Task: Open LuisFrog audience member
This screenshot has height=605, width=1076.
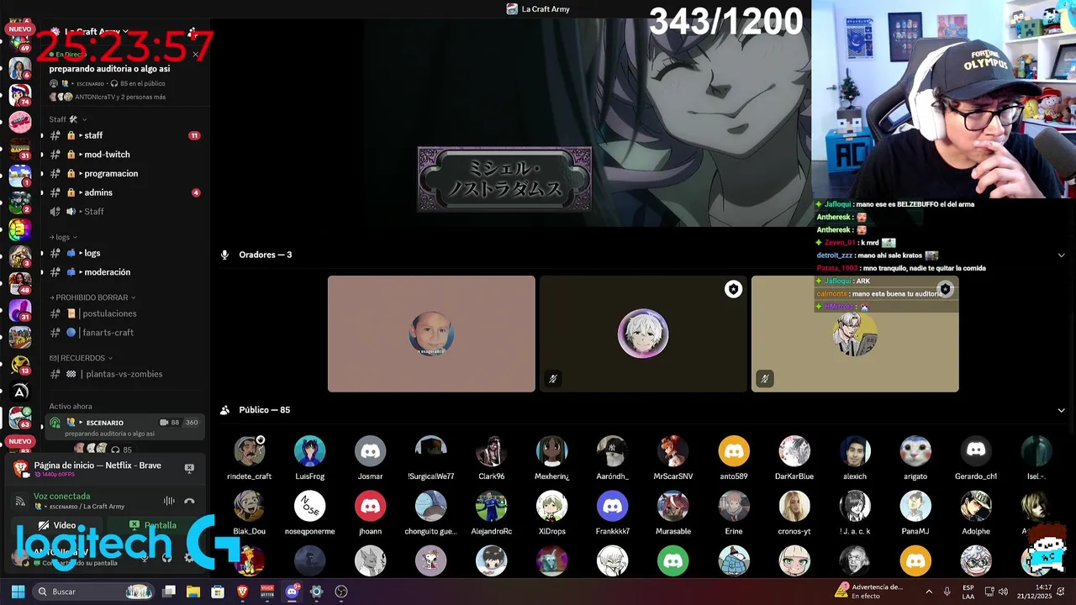Action: click(x=309, y=458)
